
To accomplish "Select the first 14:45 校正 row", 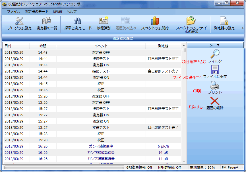I will coord(92,84).
